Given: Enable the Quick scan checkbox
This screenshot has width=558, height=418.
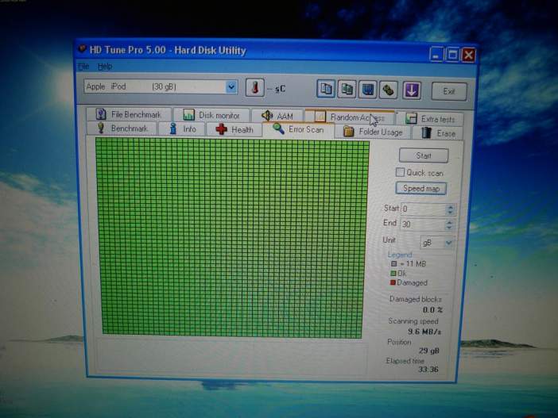Looking at the screenshot, I should click(x=401, y=172).
